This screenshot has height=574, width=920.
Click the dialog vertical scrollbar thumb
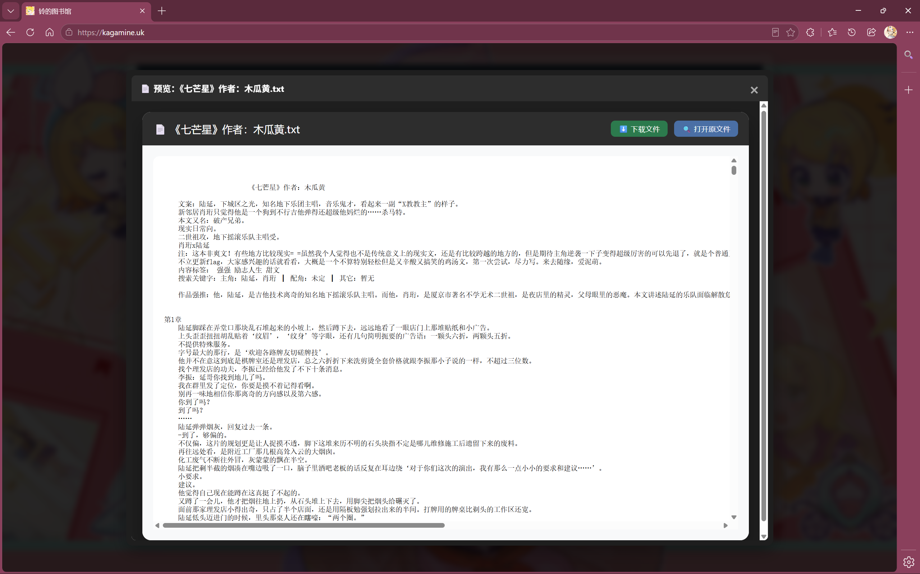pyautogui.click(x=763, y=316)
